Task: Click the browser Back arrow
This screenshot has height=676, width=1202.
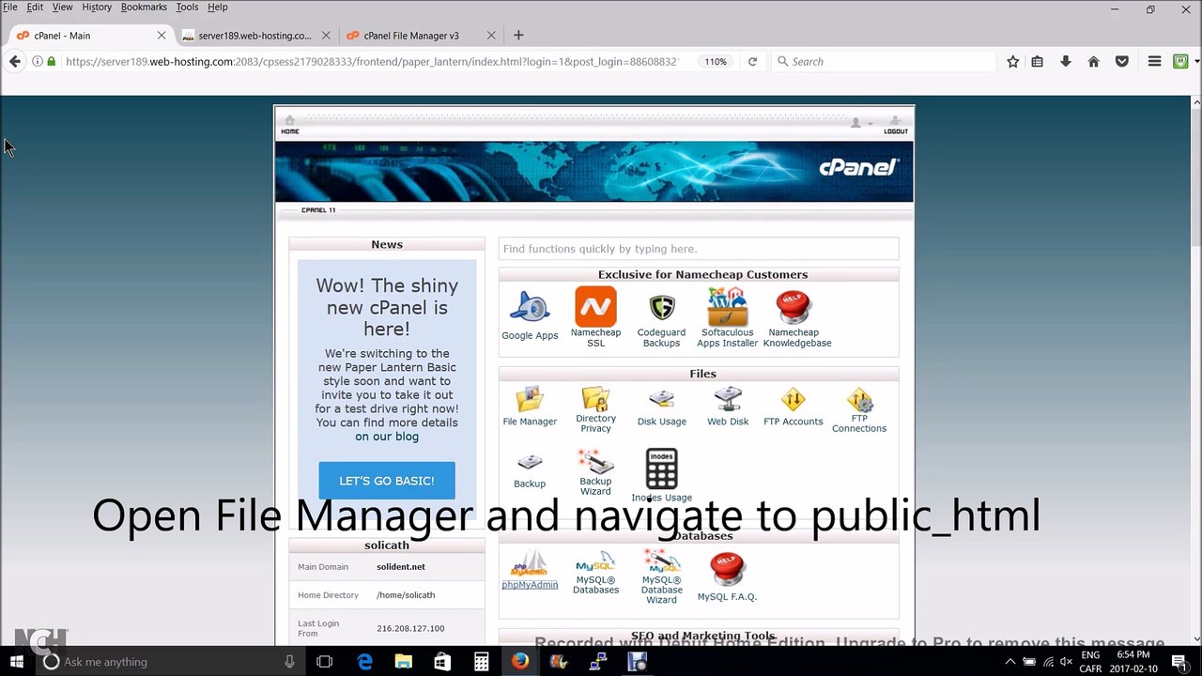Action: pos(14,61)
